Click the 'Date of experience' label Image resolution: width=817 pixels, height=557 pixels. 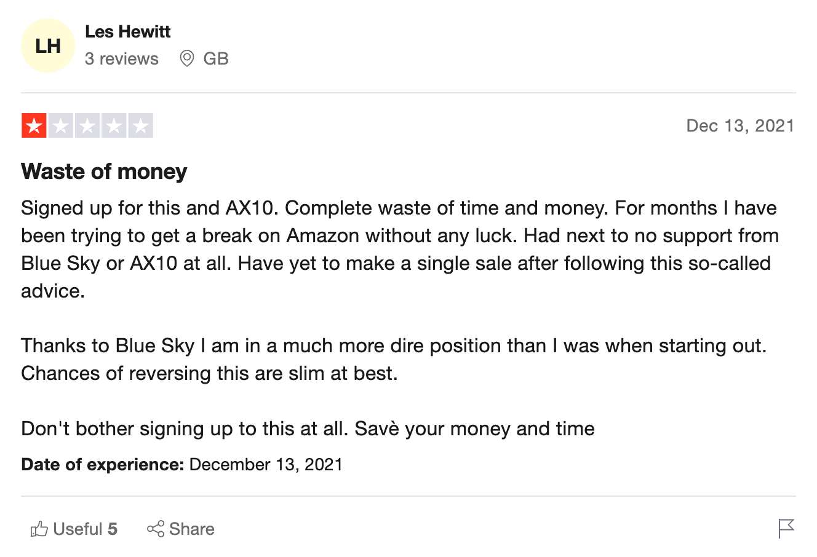tap(103, 464)
